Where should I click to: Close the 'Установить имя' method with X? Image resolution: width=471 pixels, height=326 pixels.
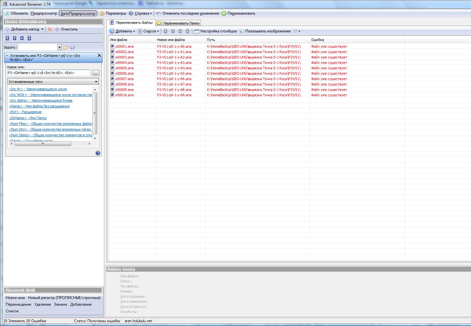(99, 56)
